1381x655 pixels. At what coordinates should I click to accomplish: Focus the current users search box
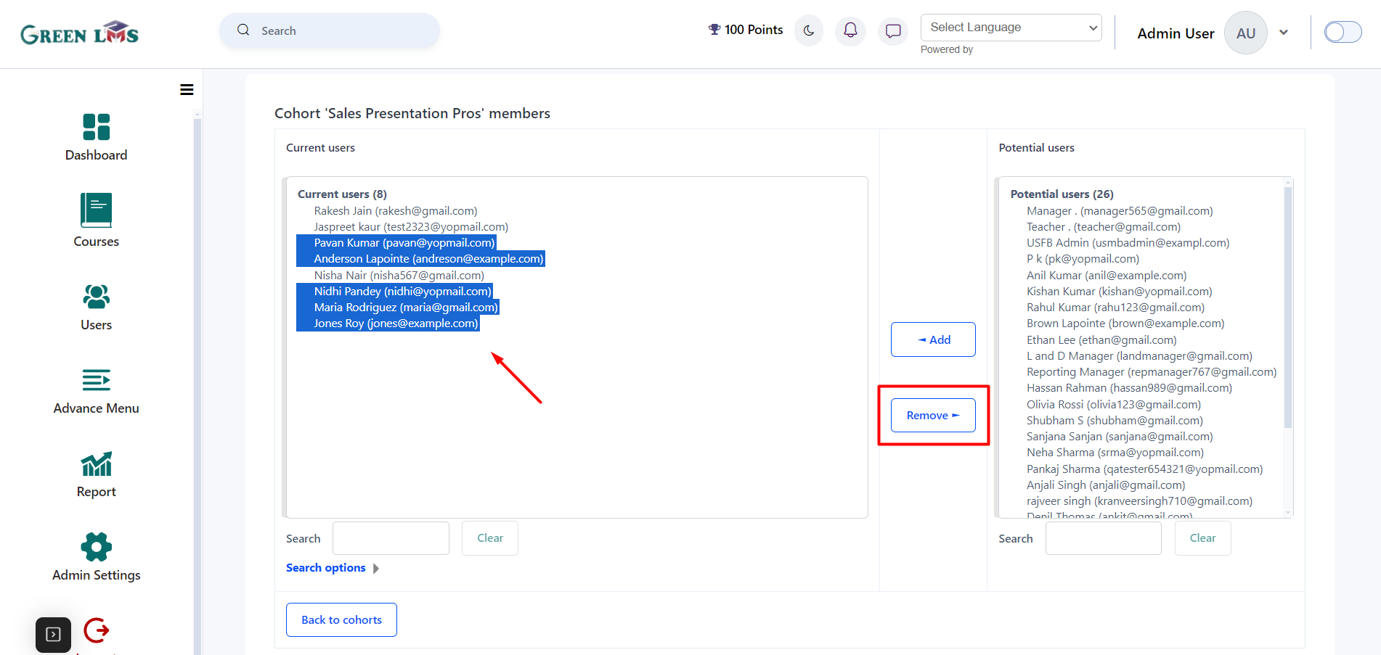[391, 538]
